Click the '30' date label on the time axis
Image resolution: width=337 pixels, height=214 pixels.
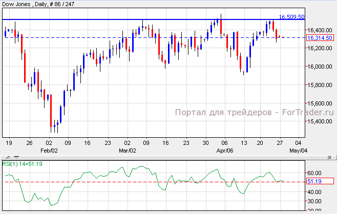(x=206, y=143)
